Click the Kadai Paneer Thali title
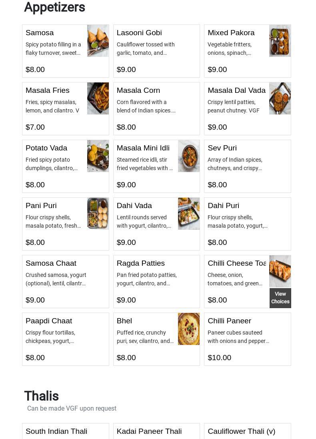This screenshot has height=439, width=316. coord(149,431)
